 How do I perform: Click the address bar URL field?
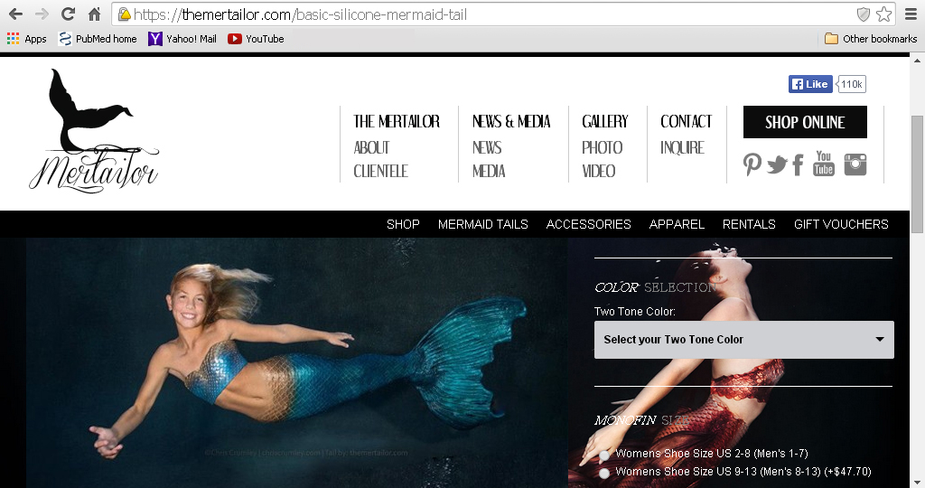[x=488, y=14]
